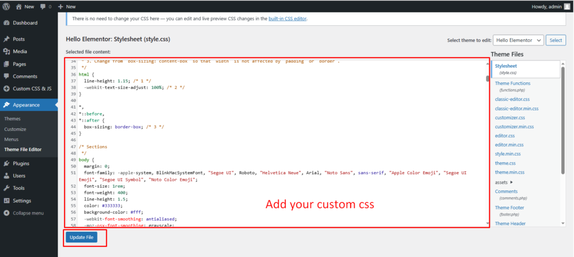Open editor.min.css file

pyautogui.click(x=509, y=145)
